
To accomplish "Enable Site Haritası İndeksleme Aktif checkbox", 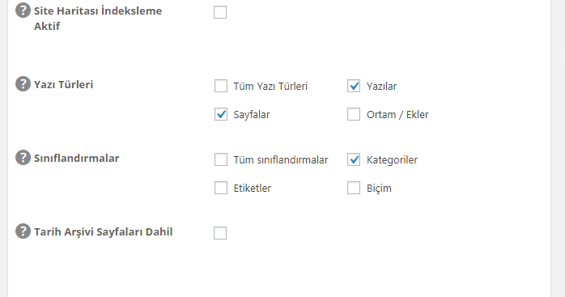I will [x=220, y=12].
